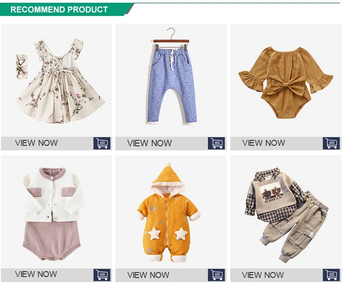Click VIEW NOW under brown bow romper
This screenshot has width=342, height=293.
(264, 143)
